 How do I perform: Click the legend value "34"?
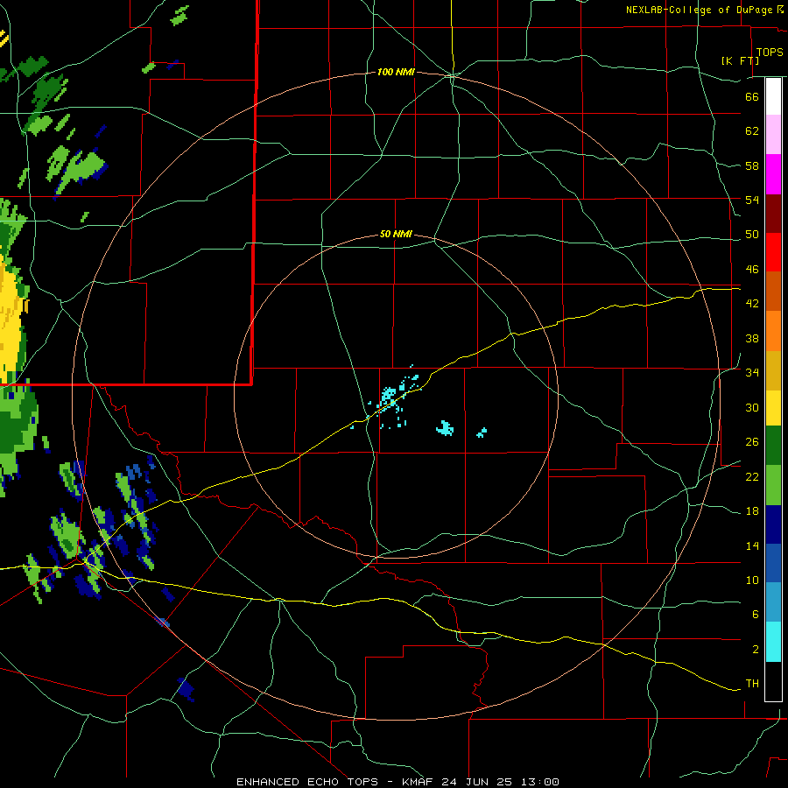[x=752, y=373]
